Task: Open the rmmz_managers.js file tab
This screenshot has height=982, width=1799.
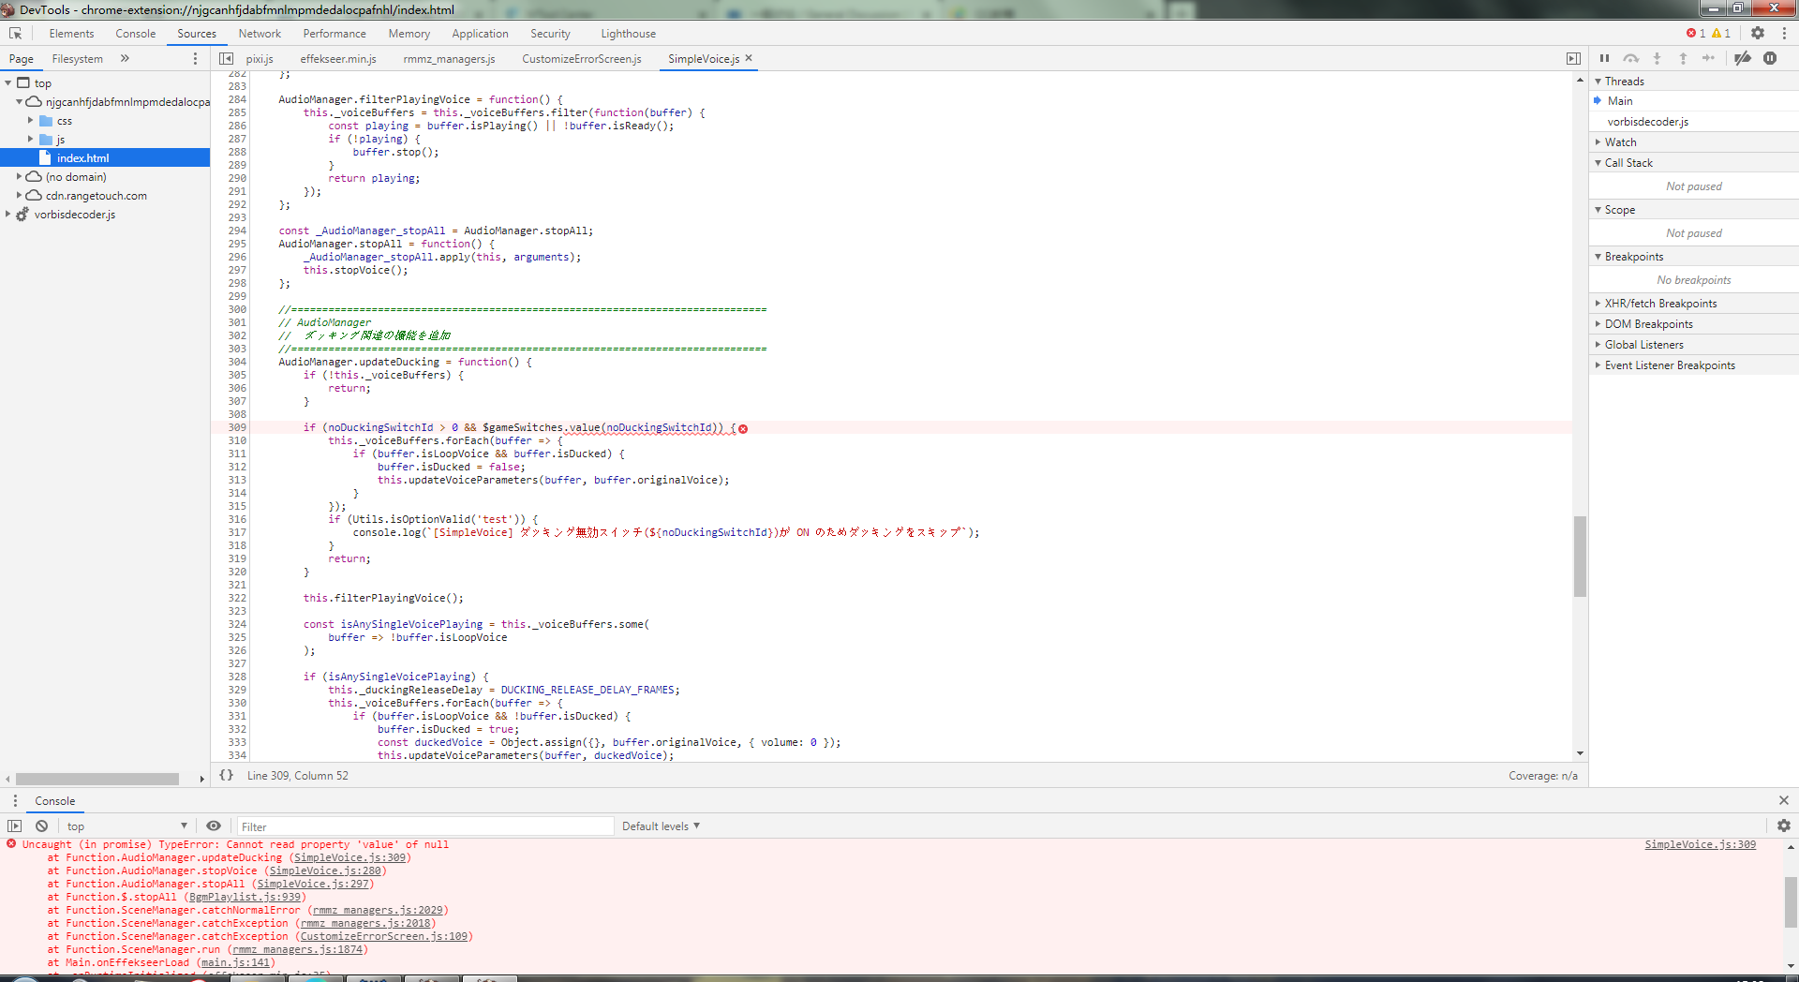Action: pyautogui.click(x=449, y=59)
